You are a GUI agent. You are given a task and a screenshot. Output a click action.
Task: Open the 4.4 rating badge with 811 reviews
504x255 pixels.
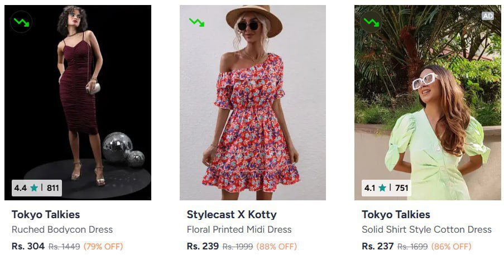(x=37, y=188)
